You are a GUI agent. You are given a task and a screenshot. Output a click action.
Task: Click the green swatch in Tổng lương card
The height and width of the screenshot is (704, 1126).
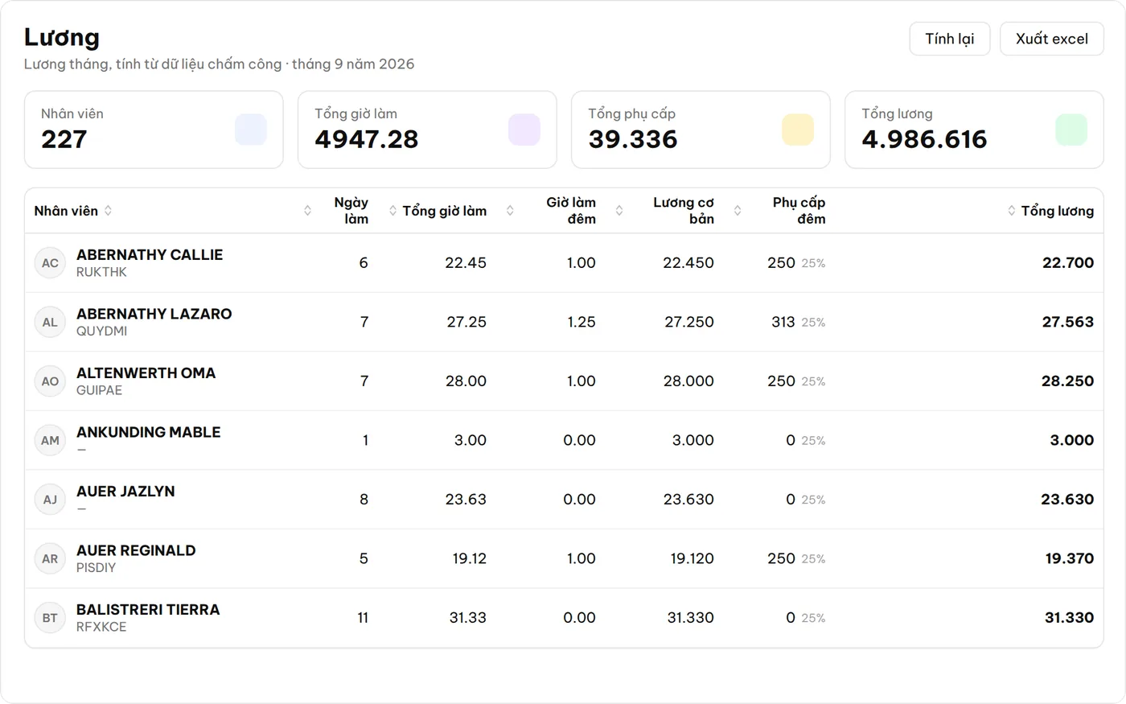click(x=1071, y=130)
